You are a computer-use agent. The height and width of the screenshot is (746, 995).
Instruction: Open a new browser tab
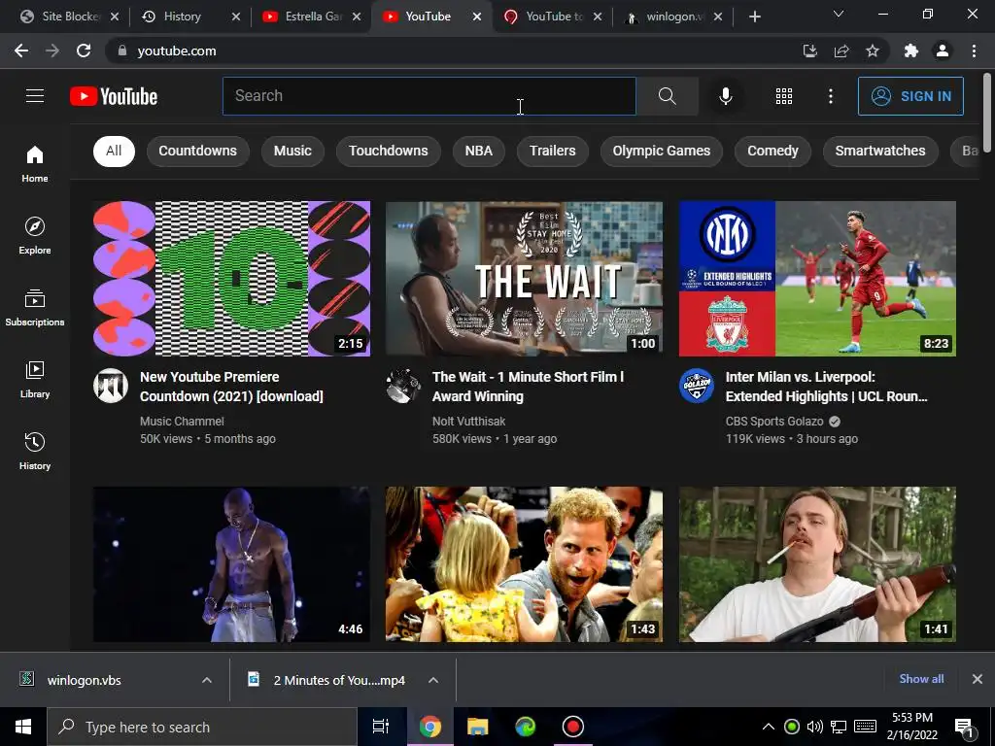click(x=754, y=17)
